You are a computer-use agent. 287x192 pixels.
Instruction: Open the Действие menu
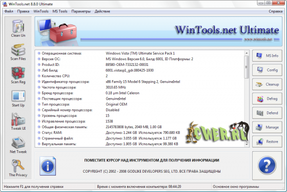tap(102, 11)
